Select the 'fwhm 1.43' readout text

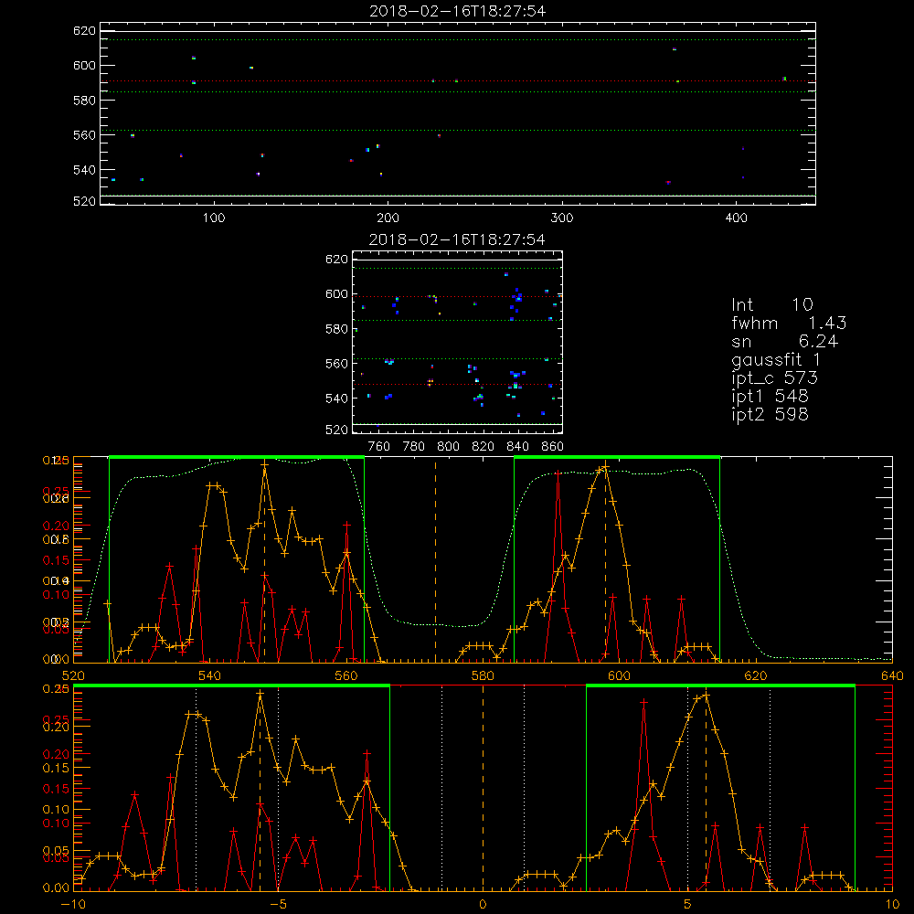pos(789,323)
